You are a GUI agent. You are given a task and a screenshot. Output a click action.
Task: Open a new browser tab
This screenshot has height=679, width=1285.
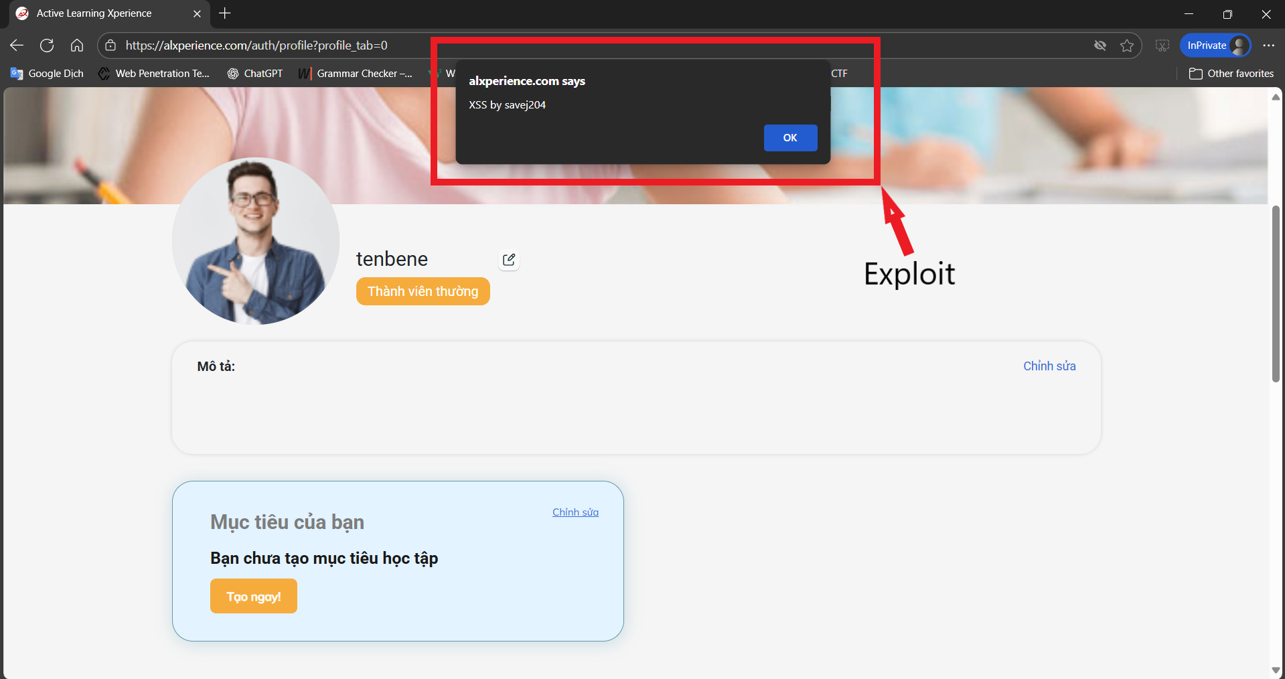coord(225,13)
